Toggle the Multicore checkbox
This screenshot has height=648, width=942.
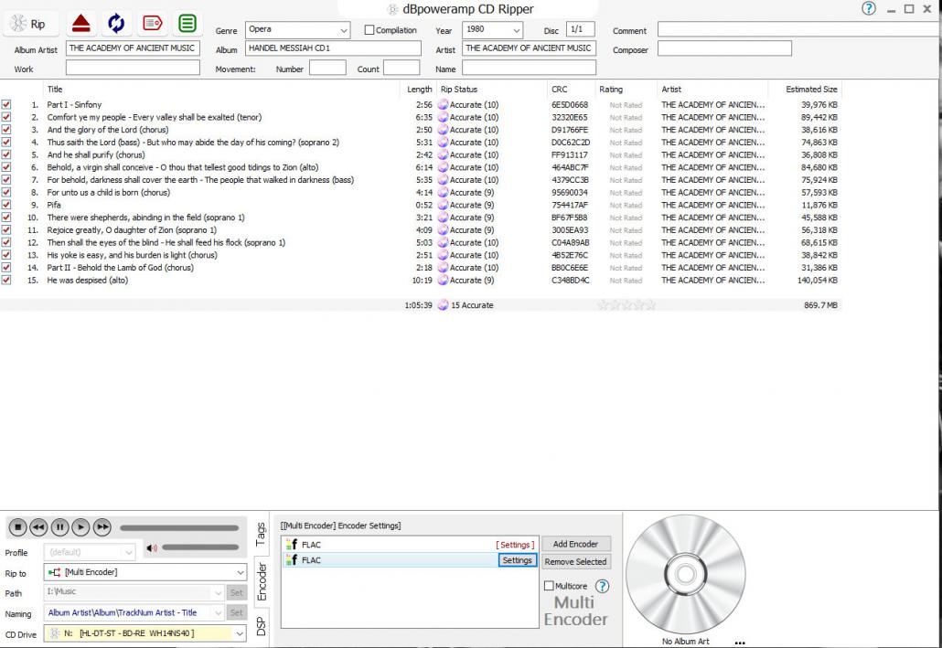tap(549, 586)
